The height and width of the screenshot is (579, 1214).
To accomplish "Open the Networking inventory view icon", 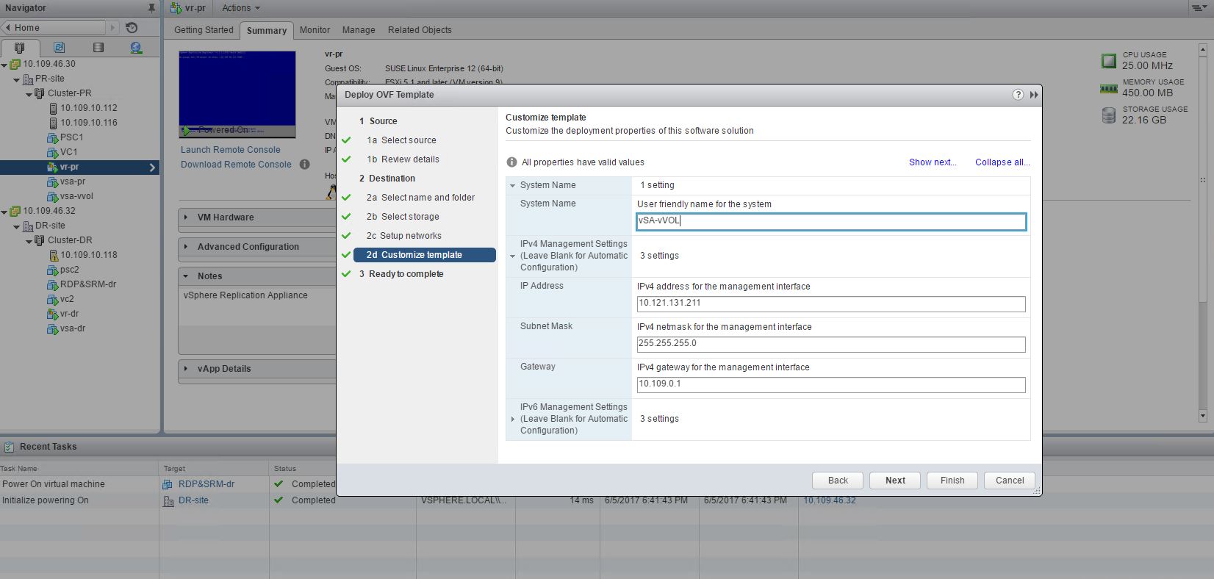I will coord(136,48).
